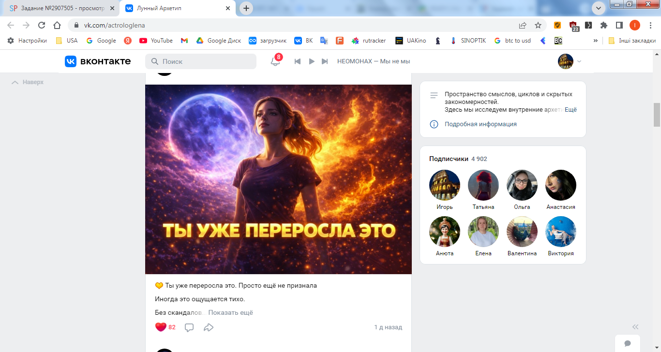The height and width of the screenshot is (352, 661).
Task: Open the YouTube bookmark
Action: point(156,41)
